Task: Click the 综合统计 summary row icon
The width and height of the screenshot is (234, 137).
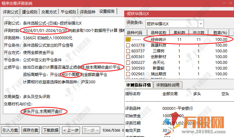Action: coord(128,39)
